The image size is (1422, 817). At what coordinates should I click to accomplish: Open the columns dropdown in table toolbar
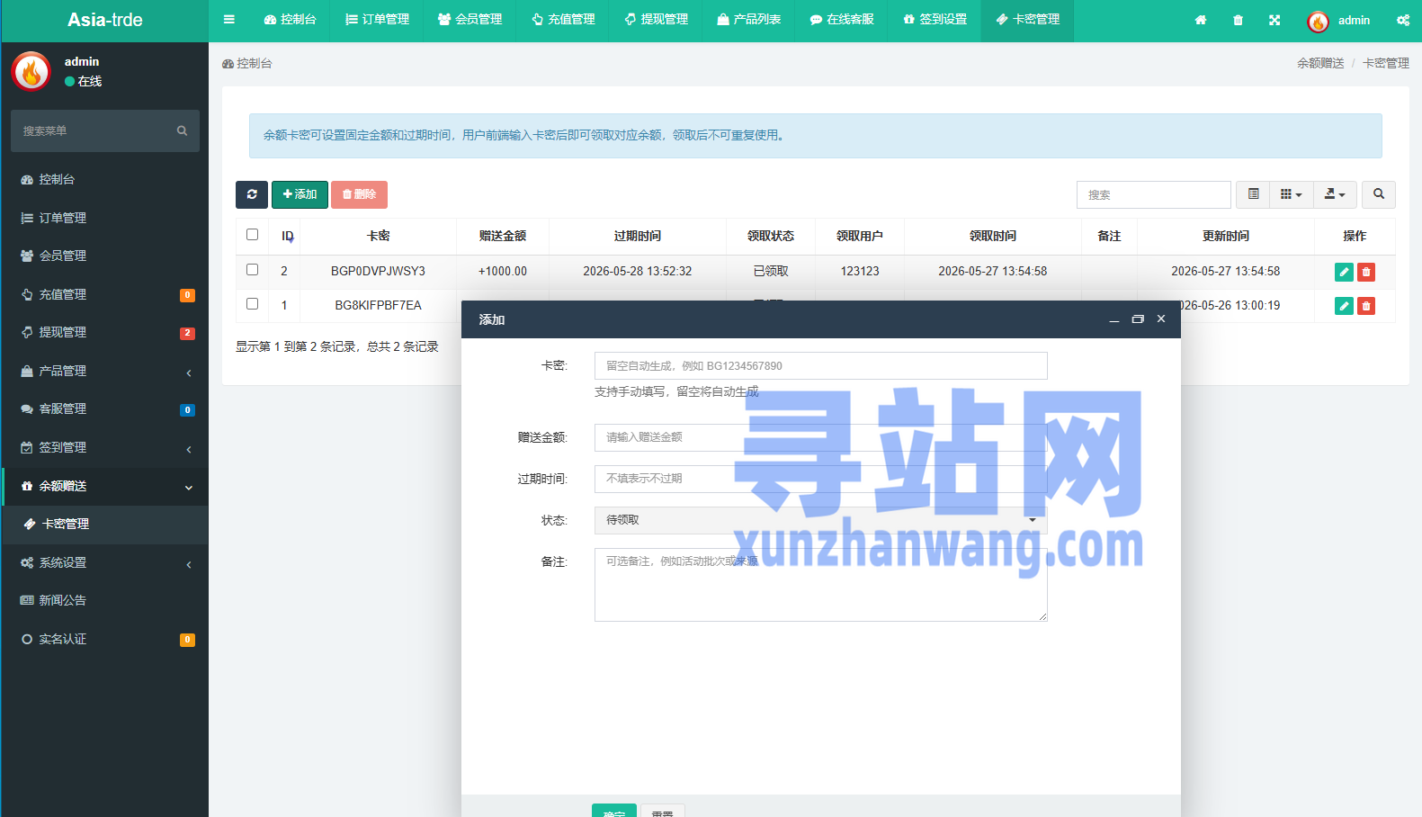(1291, 194)
